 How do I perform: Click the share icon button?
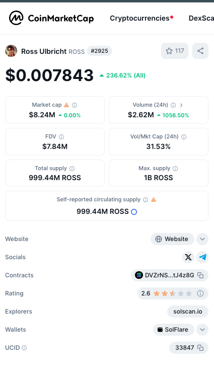[200, 51]
